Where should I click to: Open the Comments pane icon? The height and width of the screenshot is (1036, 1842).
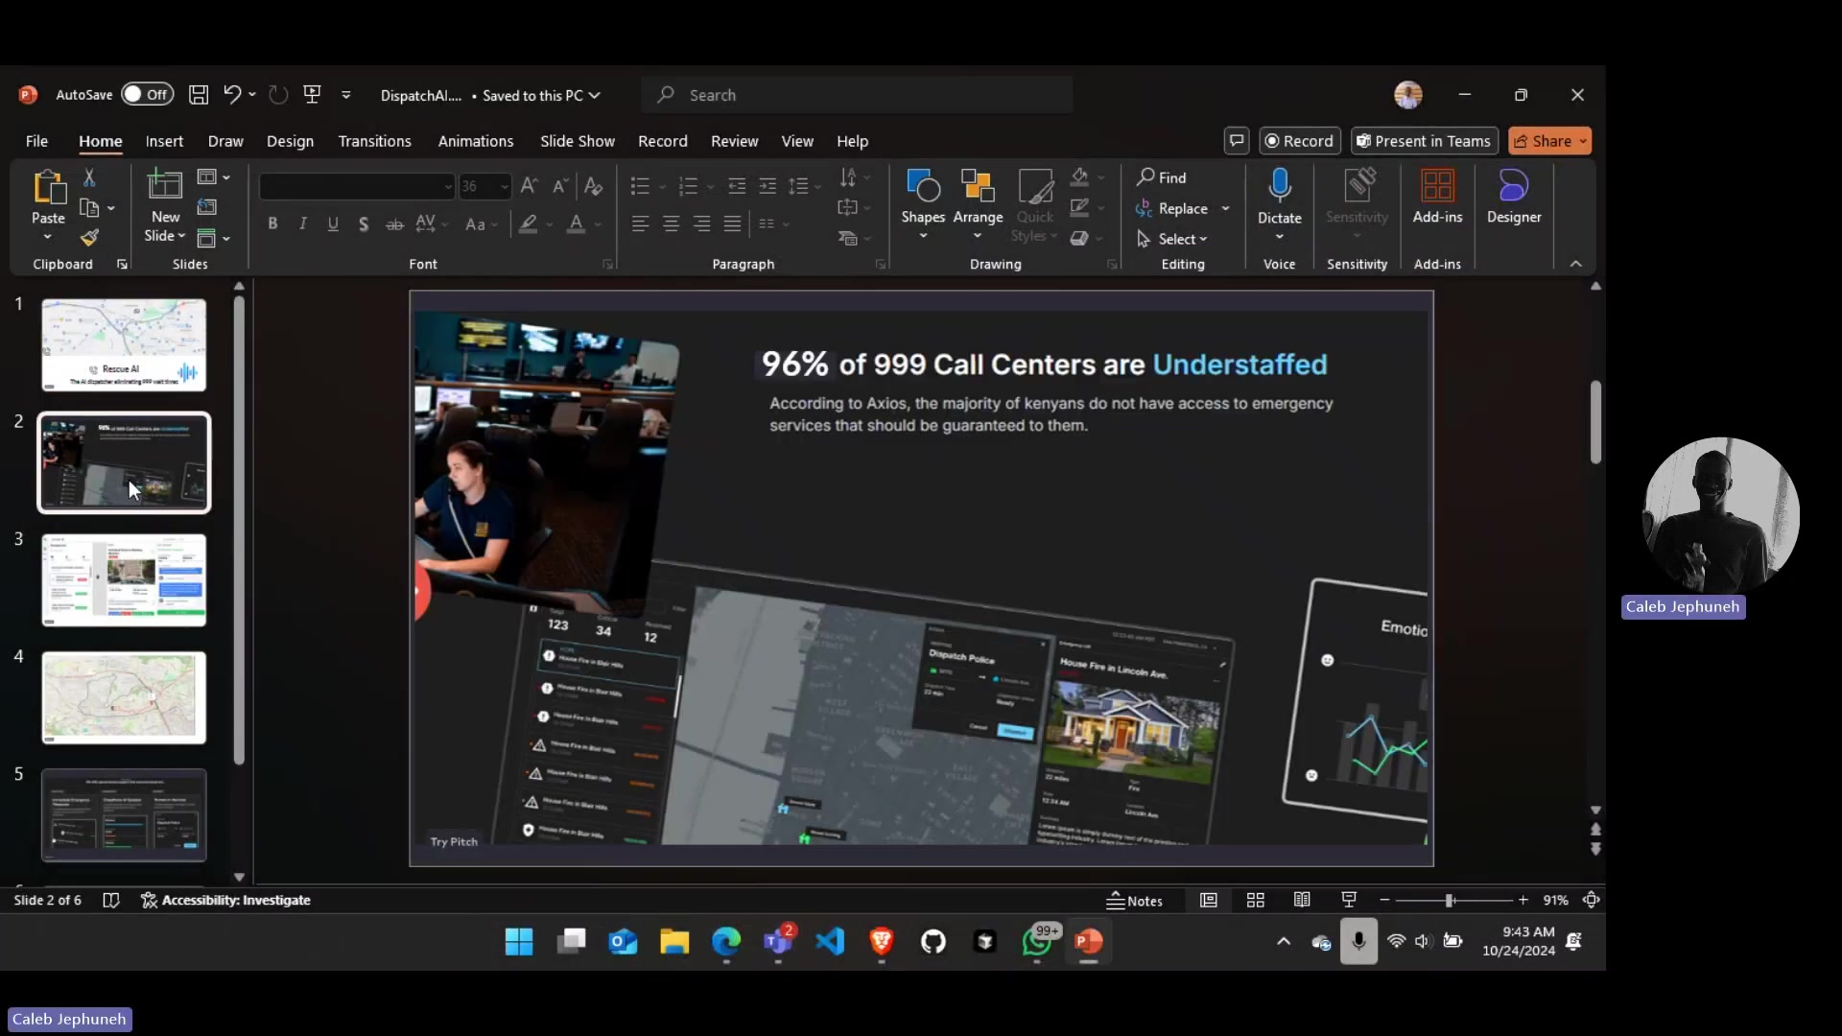click(1237, 141)
